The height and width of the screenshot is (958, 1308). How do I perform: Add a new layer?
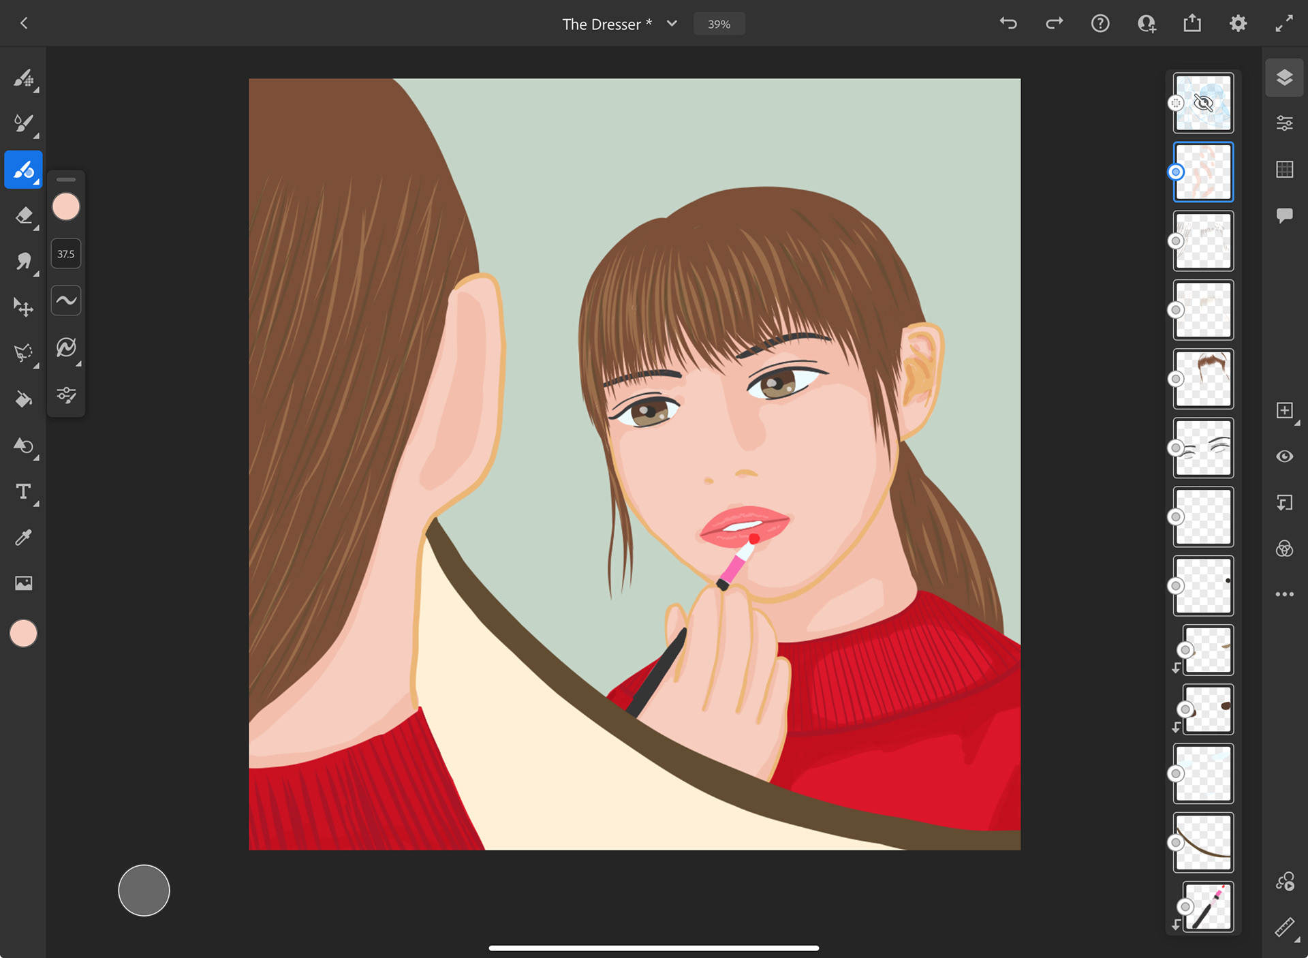point(1284,410)
